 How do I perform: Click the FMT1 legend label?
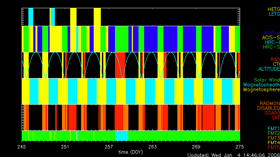(x=273, y=129)
